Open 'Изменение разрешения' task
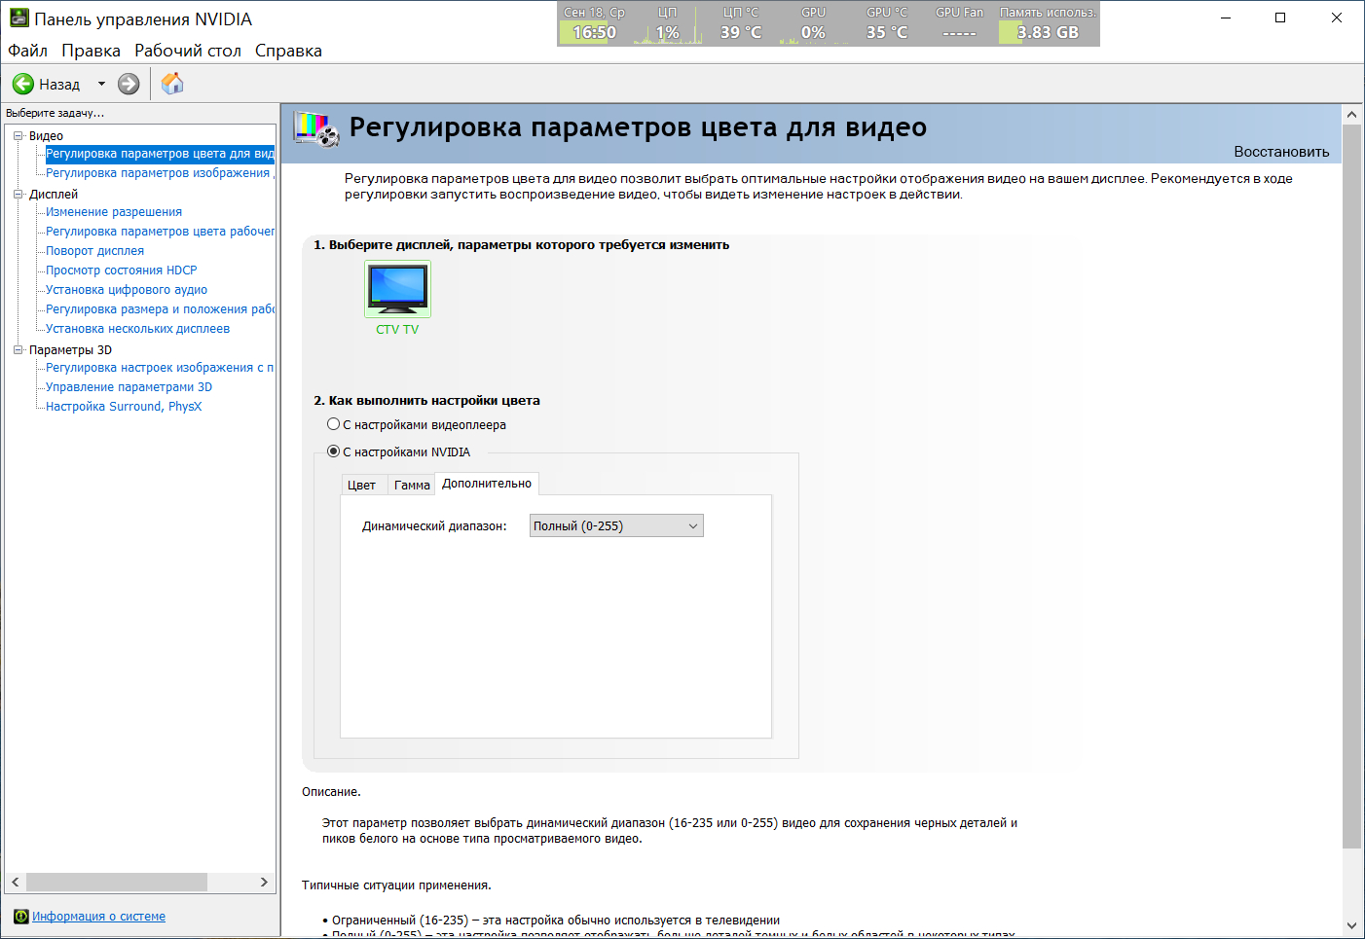 [114, 212]
